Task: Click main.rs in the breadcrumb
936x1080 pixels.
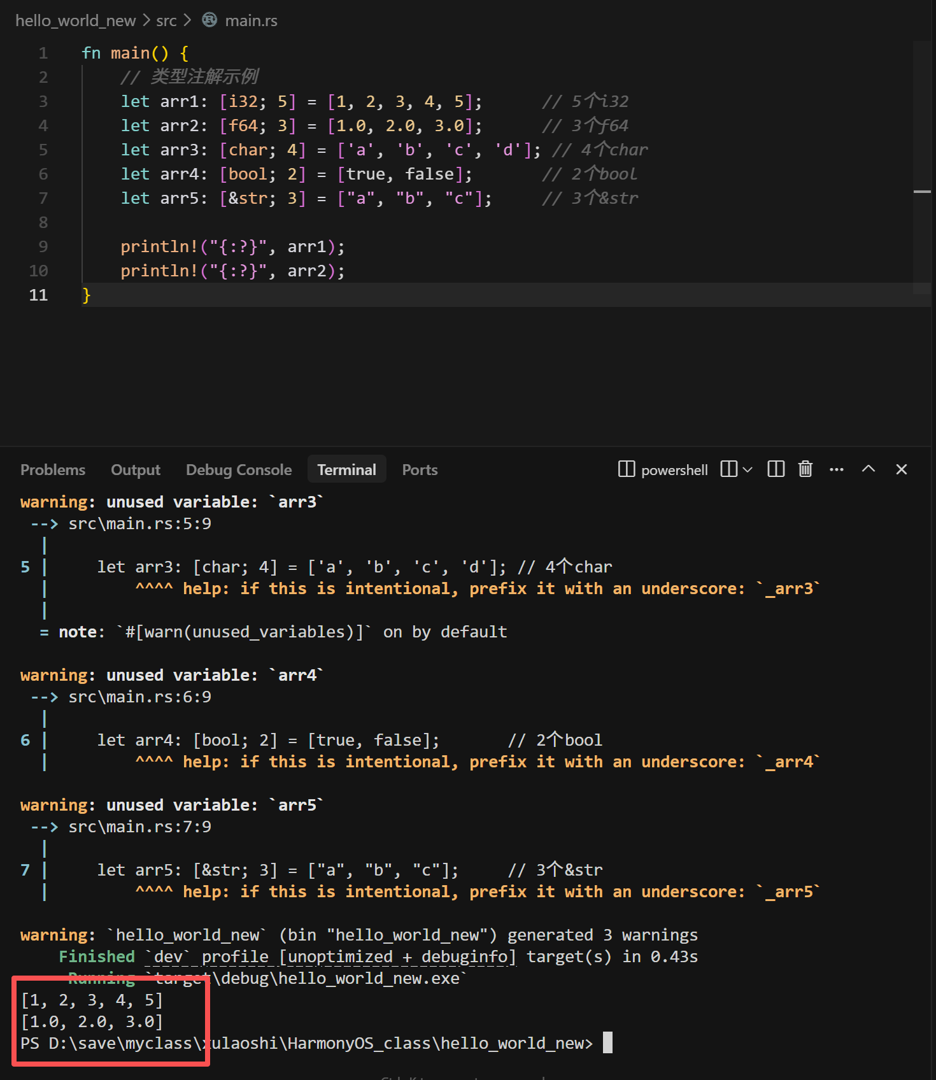Action: [251, 20]
